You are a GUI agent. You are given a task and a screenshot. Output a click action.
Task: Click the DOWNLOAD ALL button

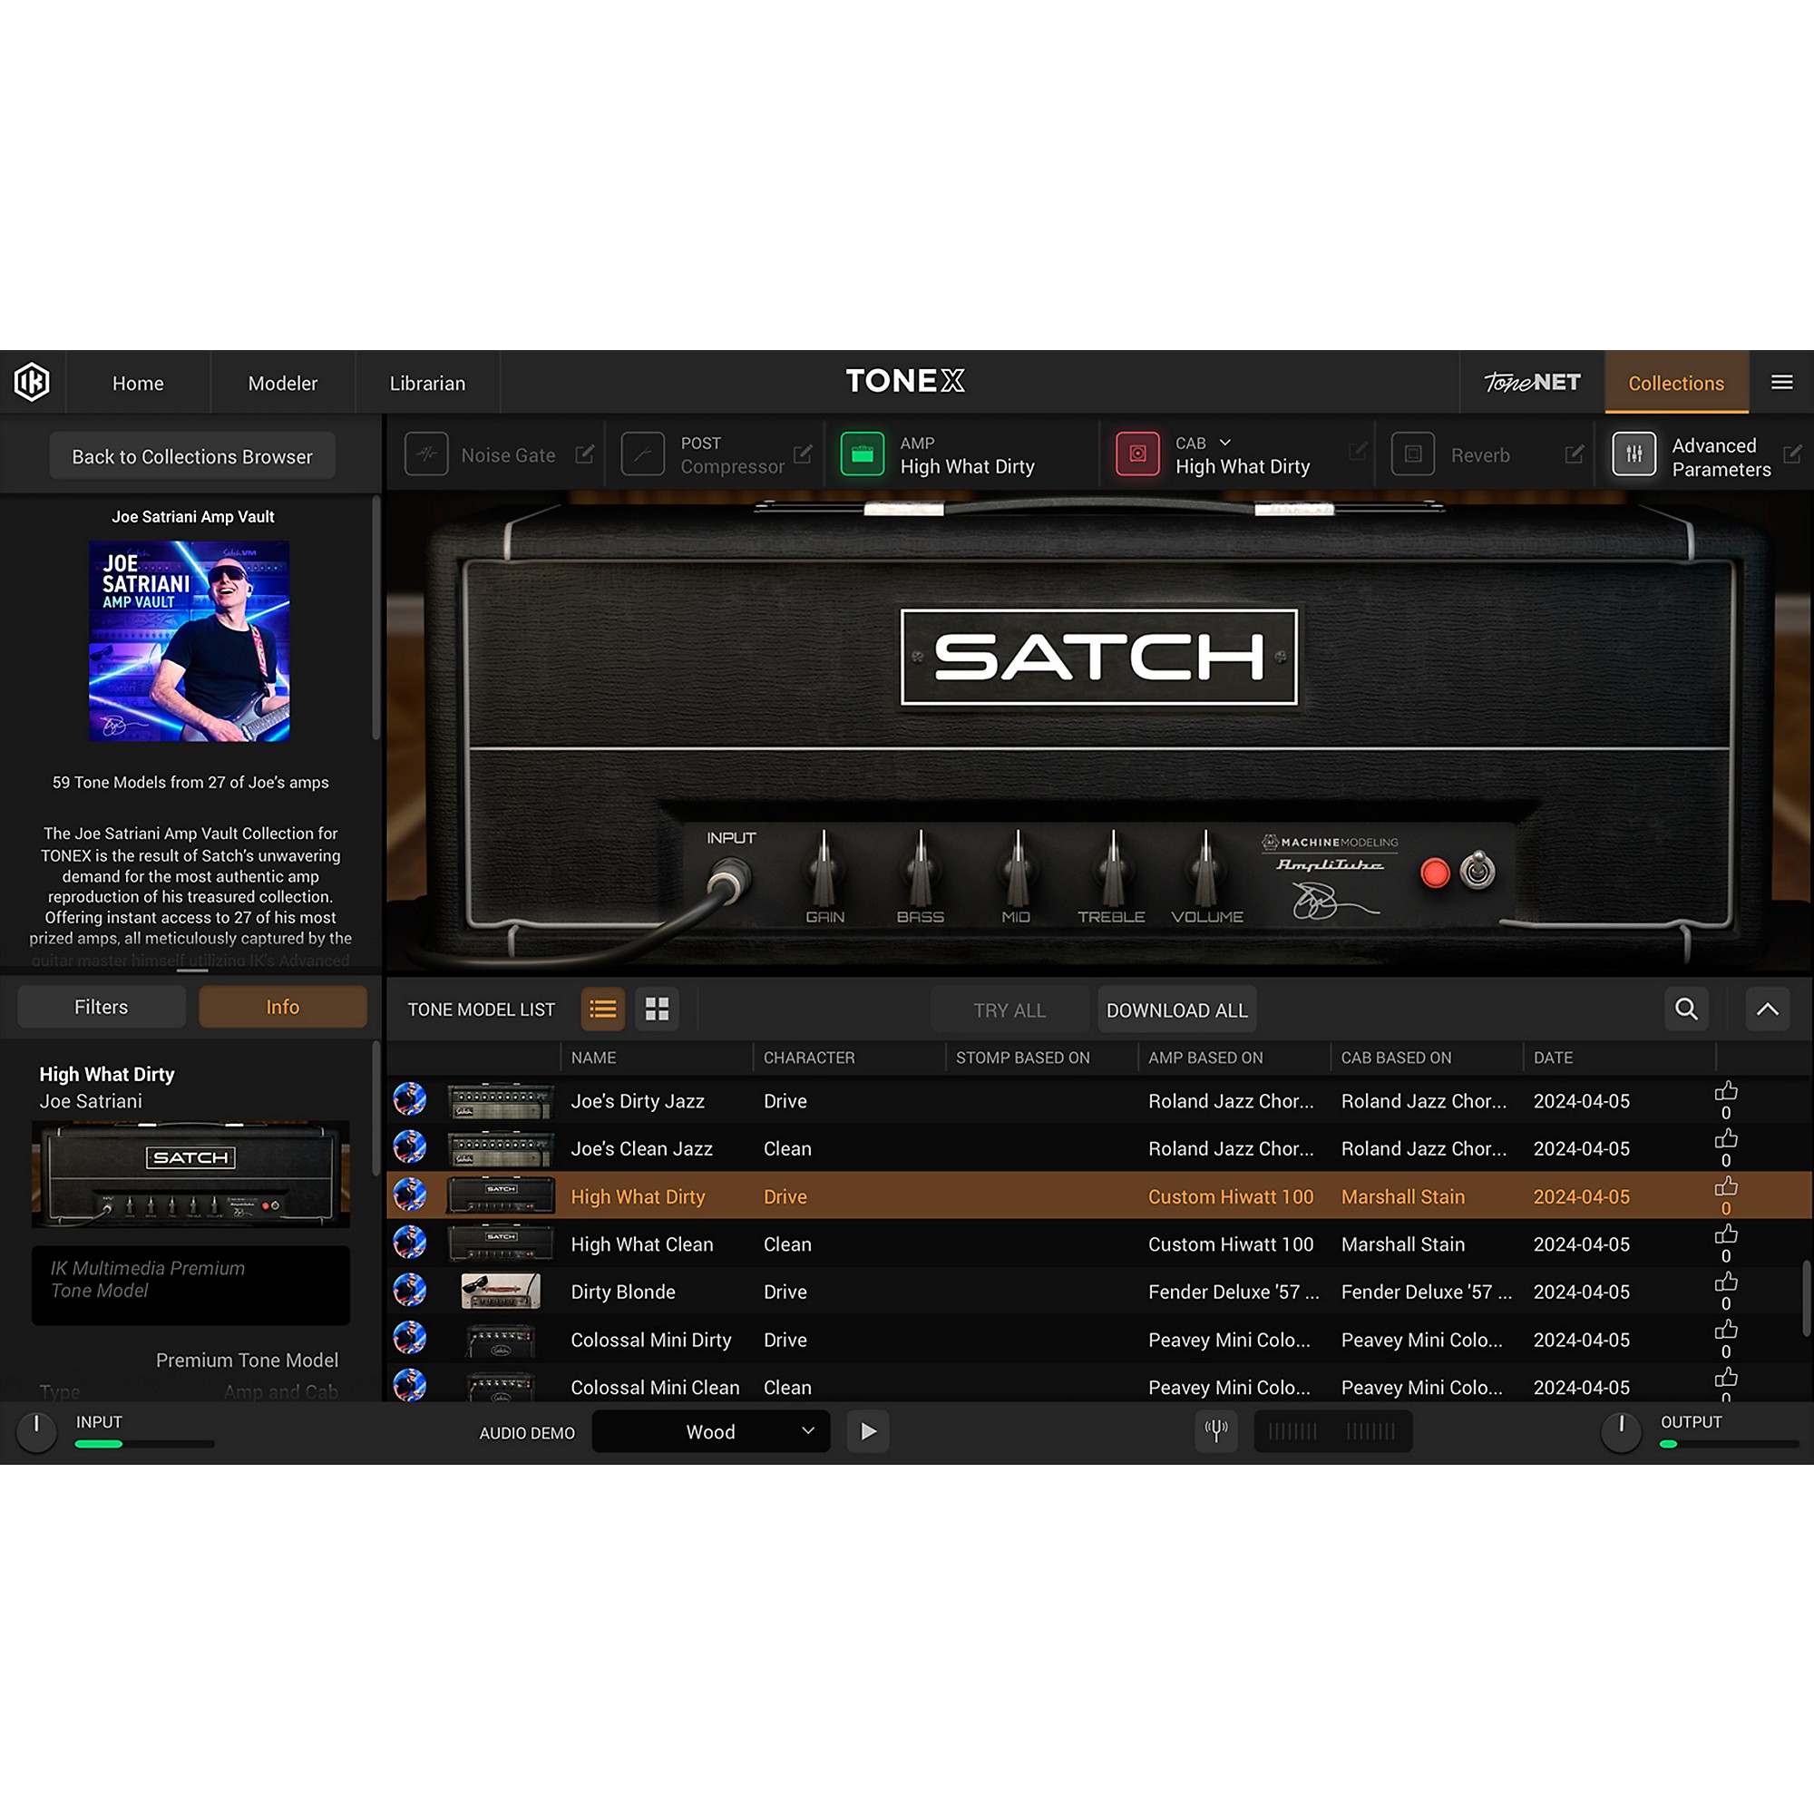click(1176, 1010)
